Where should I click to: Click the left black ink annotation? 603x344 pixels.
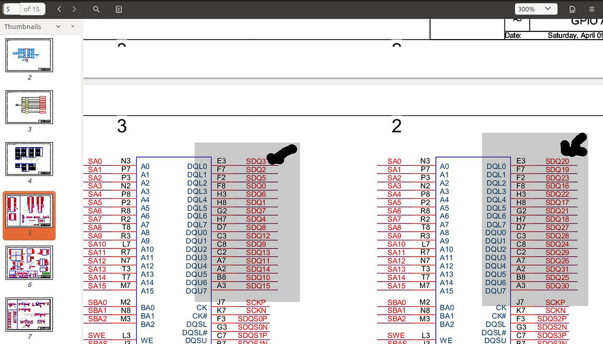(282, 154)
